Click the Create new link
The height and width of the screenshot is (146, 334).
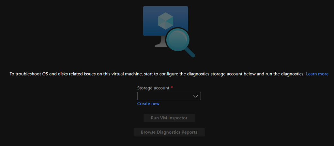(148, 103)
